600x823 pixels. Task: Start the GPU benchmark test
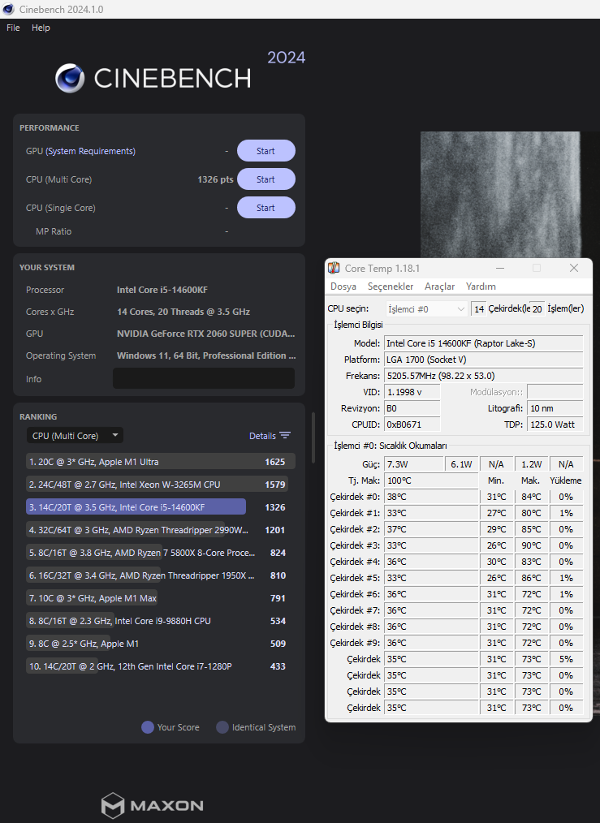pyautogui.click(x=265, y=151)
